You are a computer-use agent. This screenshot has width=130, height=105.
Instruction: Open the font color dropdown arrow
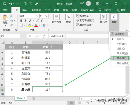pyautogui.click(x=39, y=25)
